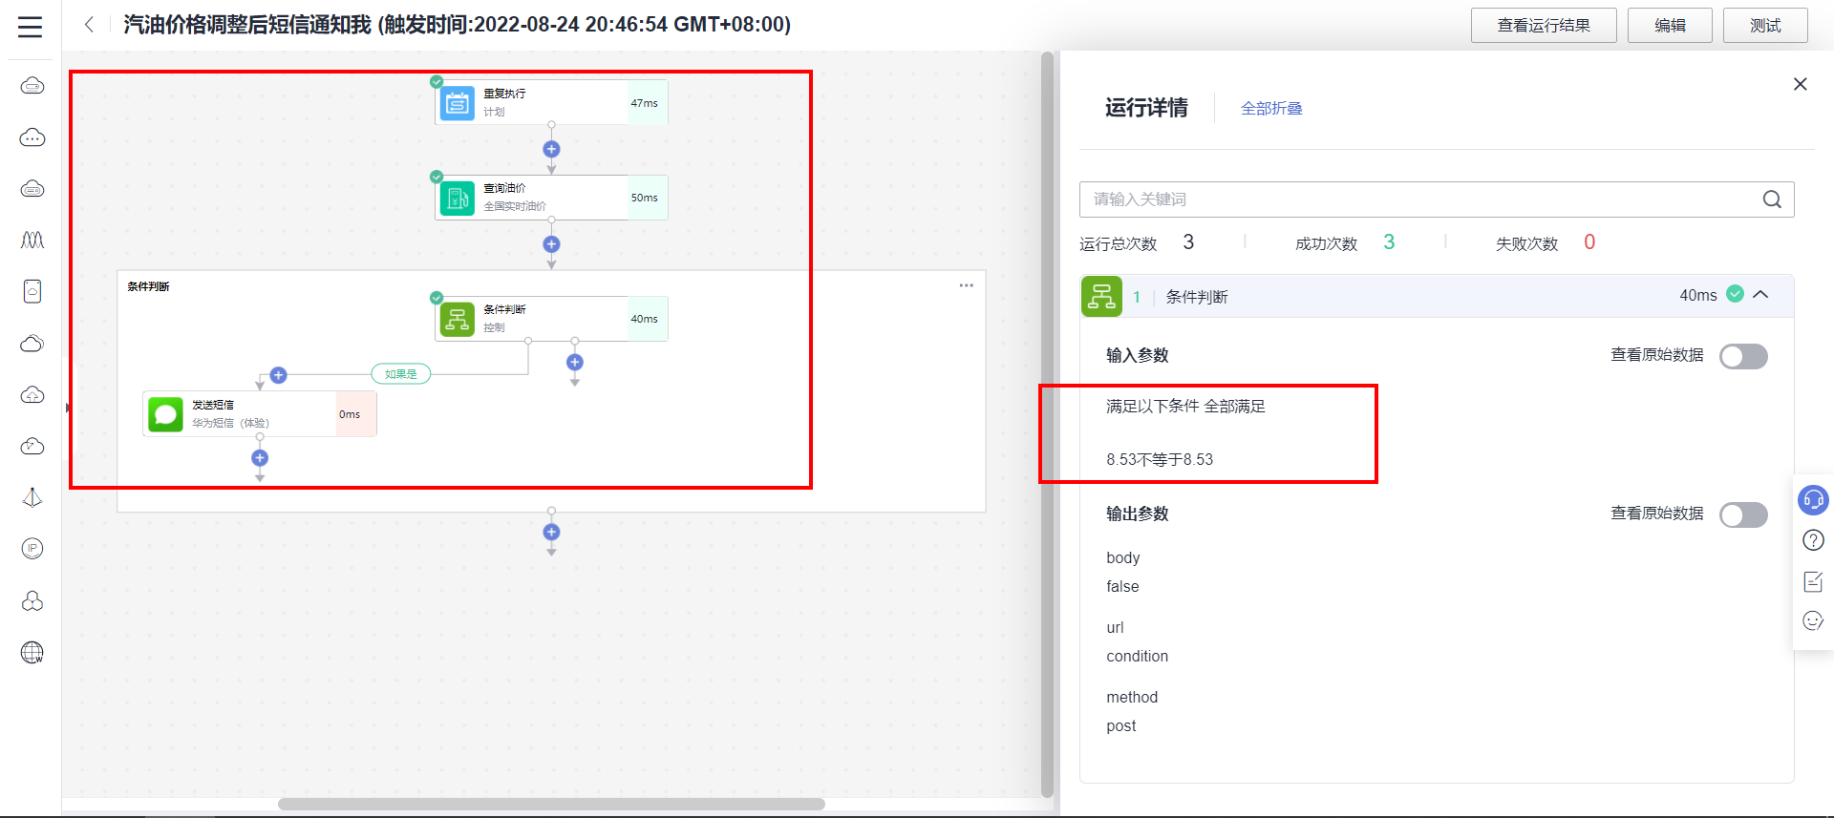
Task: Add step below 发送短信 node
Action: click(260, 458)
